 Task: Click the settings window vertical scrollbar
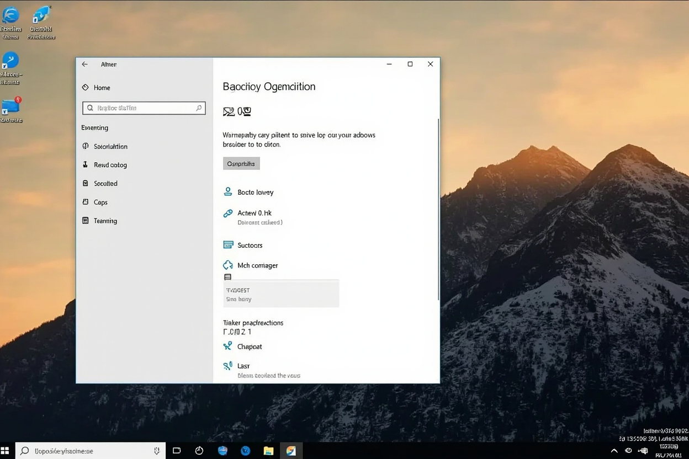438,210
